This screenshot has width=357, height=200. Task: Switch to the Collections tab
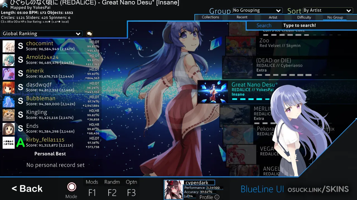pyautogui.click(x=211, y=17)
